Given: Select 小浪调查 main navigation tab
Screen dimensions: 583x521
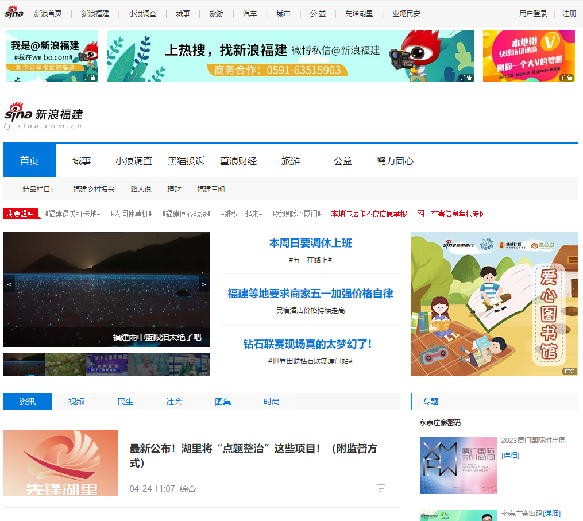Looking at the screenshot, I should coord(134,161).
